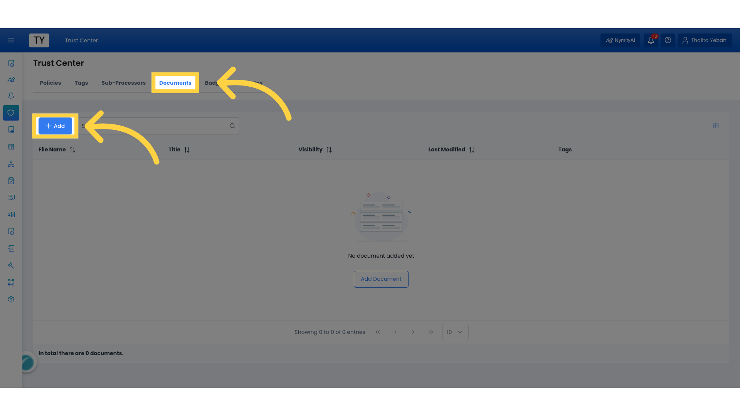Go to the next page

tap(413, 332)
